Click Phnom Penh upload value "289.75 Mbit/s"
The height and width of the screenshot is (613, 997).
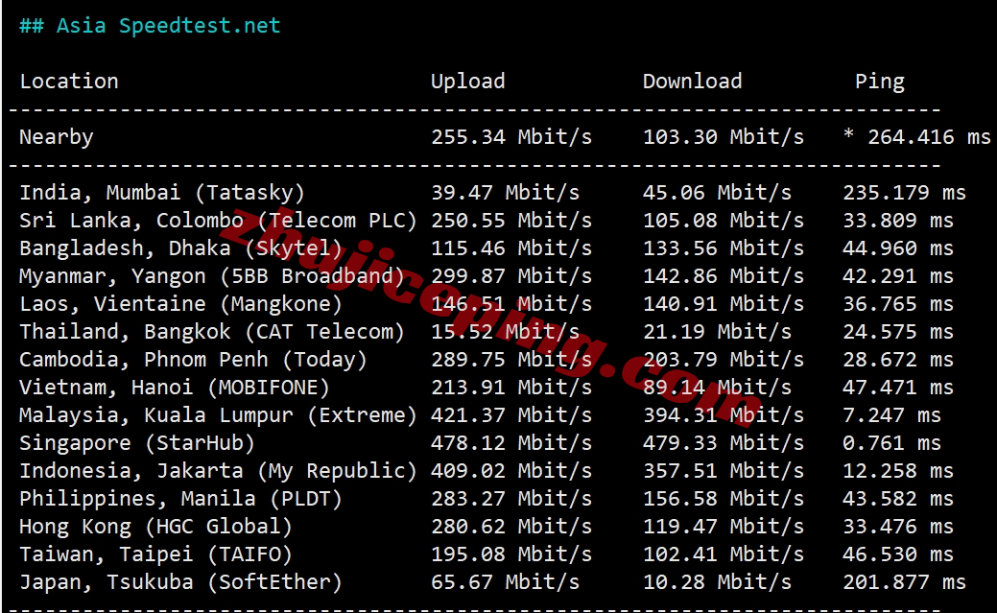coord(511,360)
